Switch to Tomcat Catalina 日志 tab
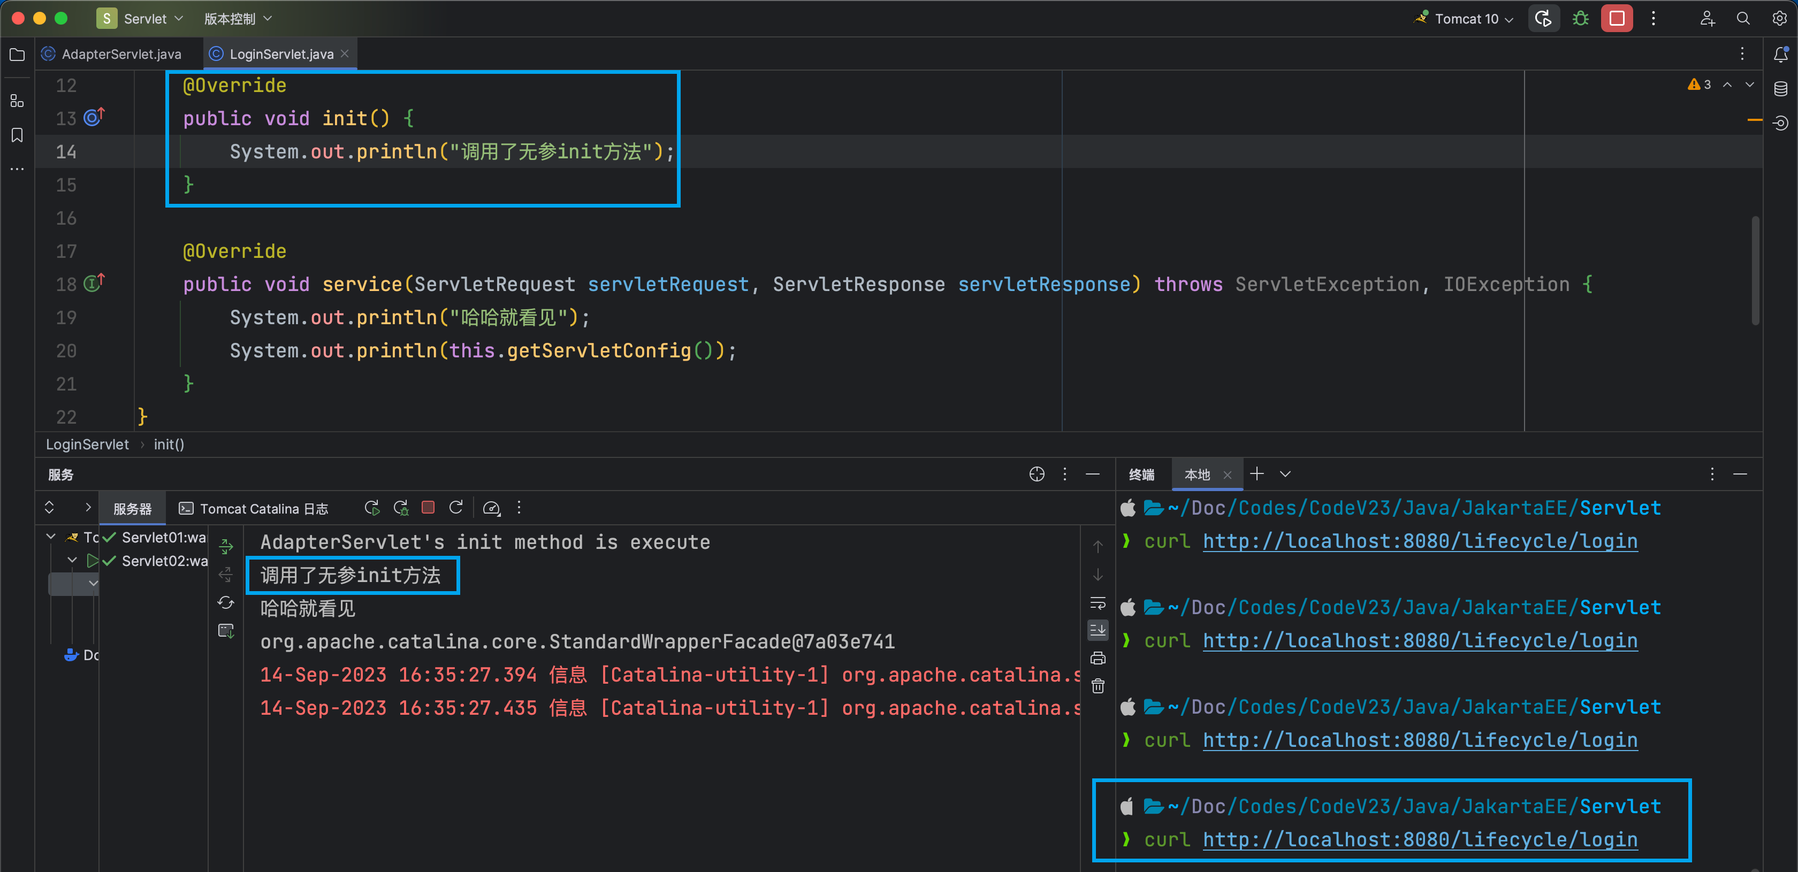Screen dimensions: 1798x872 (x=254, y=509)
